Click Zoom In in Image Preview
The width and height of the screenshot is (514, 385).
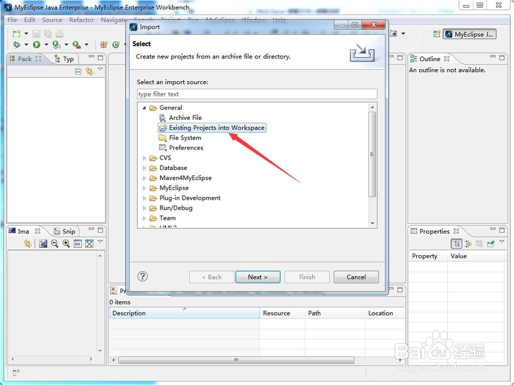pos(66,243)
